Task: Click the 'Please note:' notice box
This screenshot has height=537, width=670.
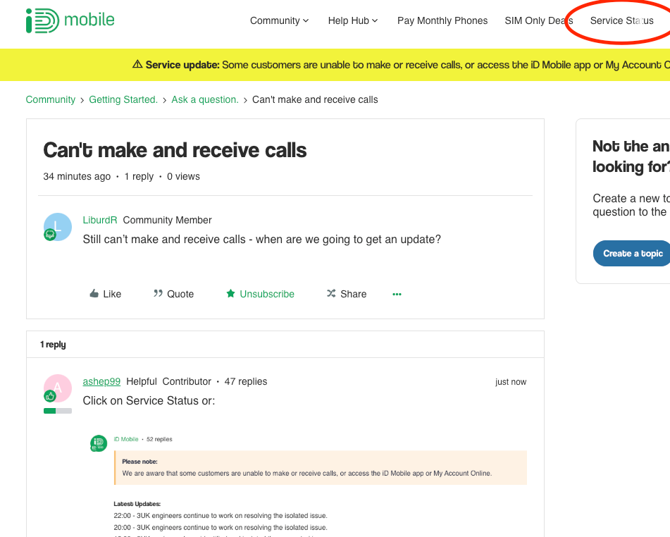Action: (321, 467)
